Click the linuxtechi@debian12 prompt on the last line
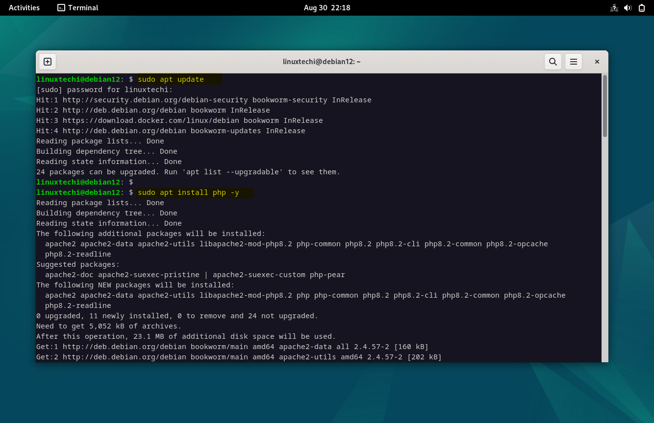Screen dimensions: 654x423 point(78,192)
